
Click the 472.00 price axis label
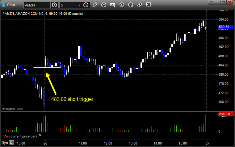(x=223, y=93)
